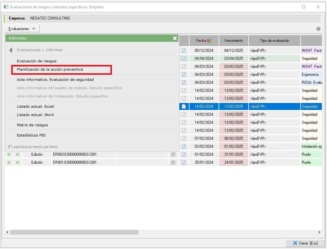This screenshot has width=327, height=249.
Task: Click grid icon in ER003 row
Action: click(x=173, y=154)
